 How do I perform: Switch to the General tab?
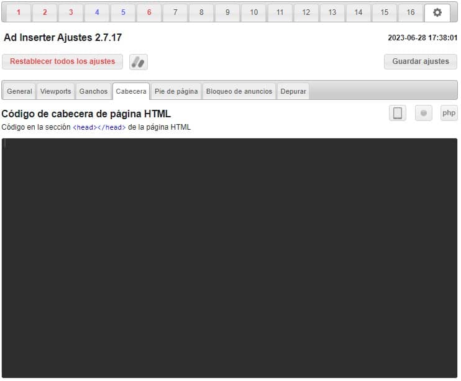19,92
